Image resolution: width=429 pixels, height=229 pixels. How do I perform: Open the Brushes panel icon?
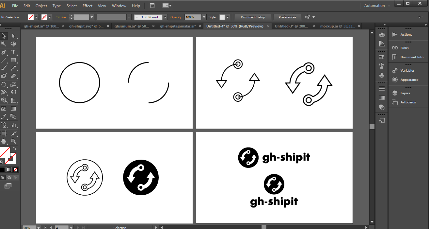point(382,66)
